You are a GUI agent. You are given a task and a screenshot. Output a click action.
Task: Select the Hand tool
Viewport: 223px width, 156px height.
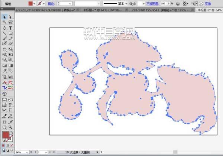pos(4,127)
